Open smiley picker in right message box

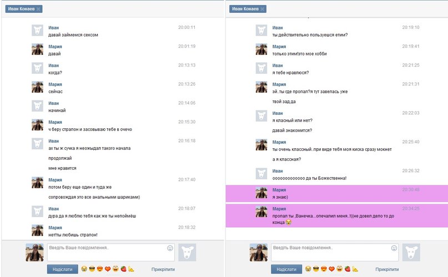394,248
